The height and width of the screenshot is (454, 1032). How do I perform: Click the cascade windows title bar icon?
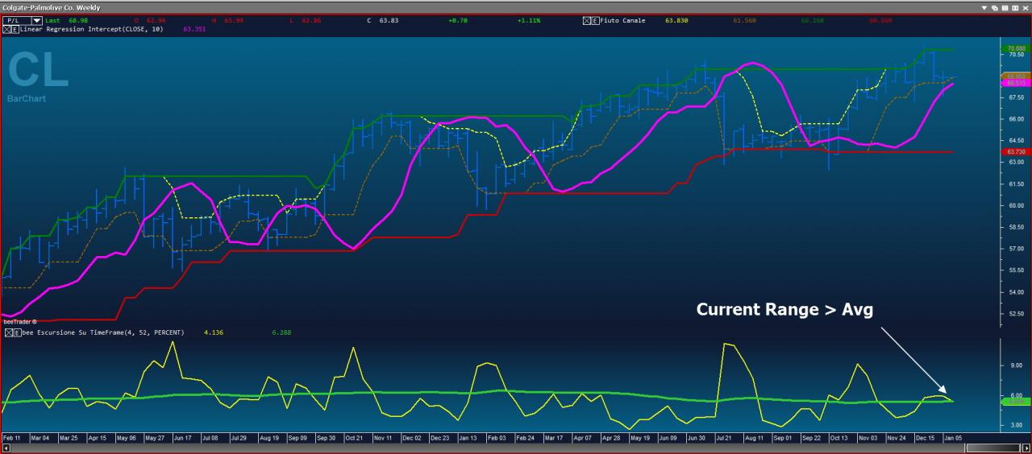995,7
